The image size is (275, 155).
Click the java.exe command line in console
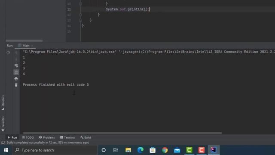(x=149, y=52)
